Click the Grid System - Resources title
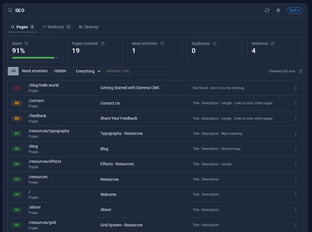This screenshot has width=312, height=232. pos(121,225)
